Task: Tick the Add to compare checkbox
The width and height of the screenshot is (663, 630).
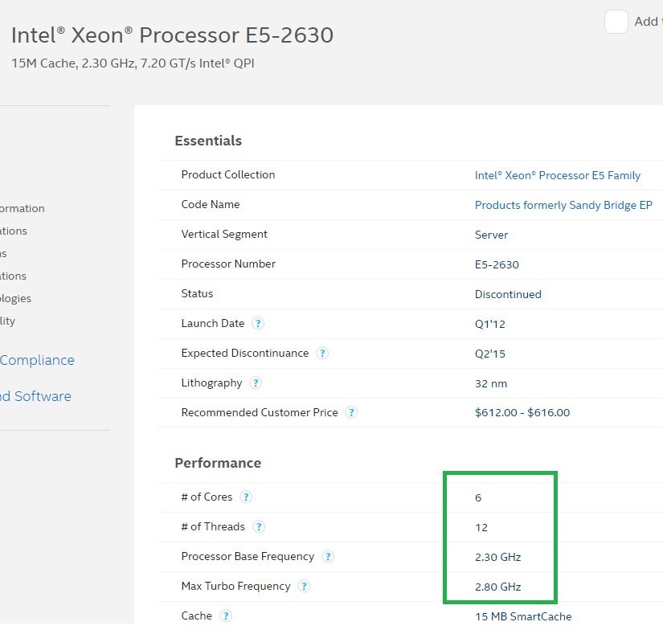Action: (616, 22)
